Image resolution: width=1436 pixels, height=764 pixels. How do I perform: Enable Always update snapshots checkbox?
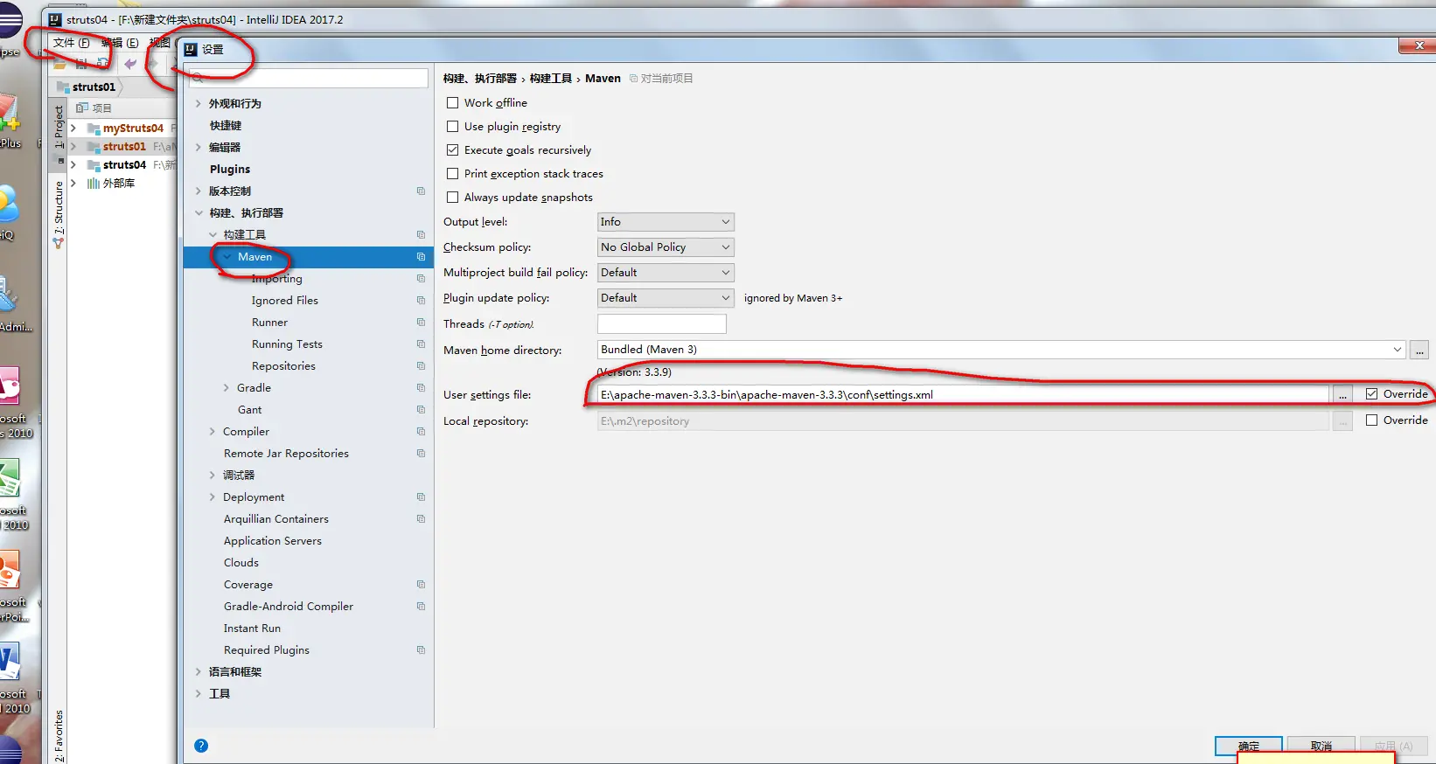point(452,197)
